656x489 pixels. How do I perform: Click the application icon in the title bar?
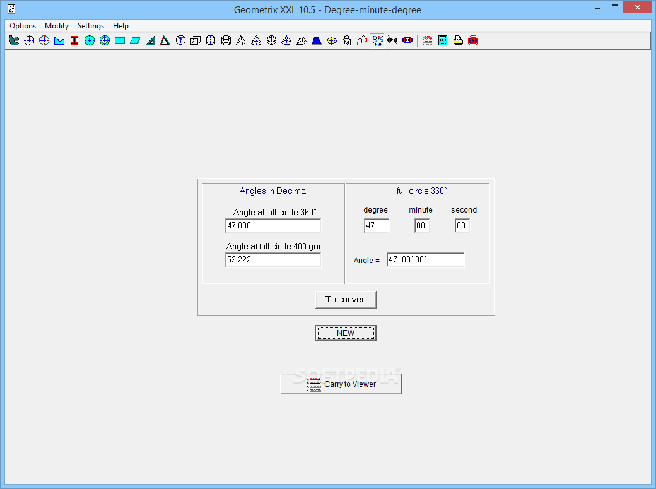pyautogui.click(x=12, y=9)
